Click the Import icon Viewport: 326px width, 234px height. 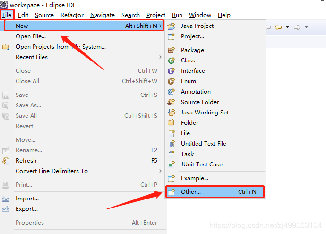click(6, 199)
